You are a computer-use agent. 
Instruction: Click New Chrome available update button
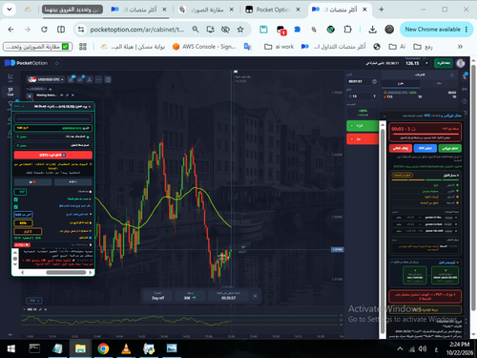tap(435, 30)
